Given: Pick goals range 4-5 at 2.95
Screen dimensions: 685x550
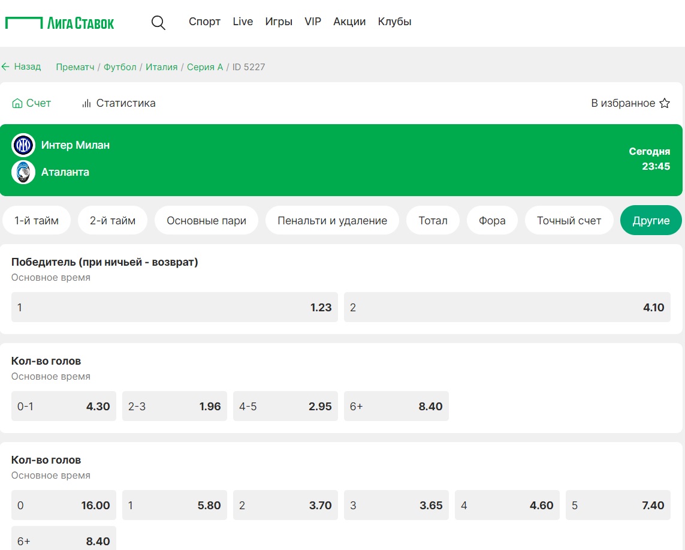Looking at the screenshot, I should point(286,406).
